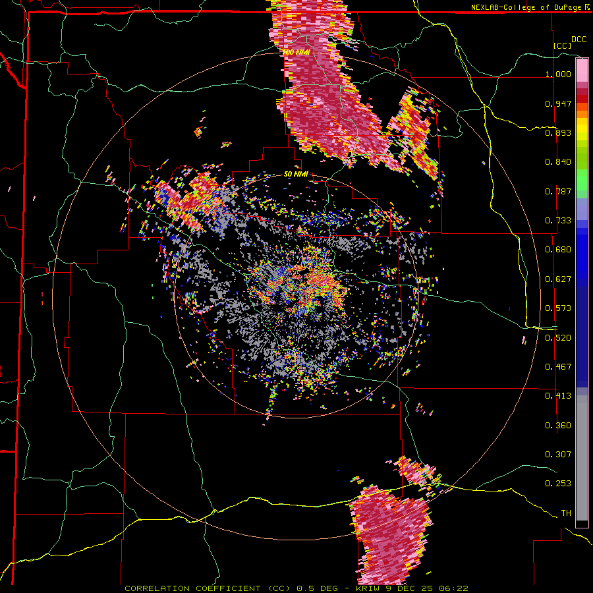Viewport: 593px width, 593px height.
Task: Click the 0.467 scale label
Action: point(558,367)
